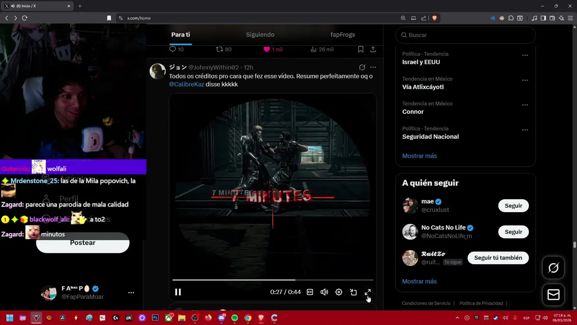The width and height of the screenshot is (577, 325).
Task: Open more options on JohnnyWithin02 tweet
Action: pos(373,67)
